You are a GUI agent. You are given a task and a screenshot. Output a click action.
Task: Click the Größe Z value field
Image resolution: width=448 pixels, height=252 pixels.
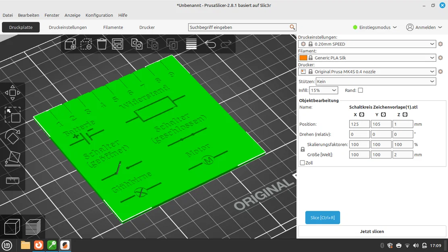click(402, 155)
